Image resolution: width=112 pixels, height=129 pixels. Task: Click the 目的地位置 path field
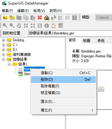[70, 33]
